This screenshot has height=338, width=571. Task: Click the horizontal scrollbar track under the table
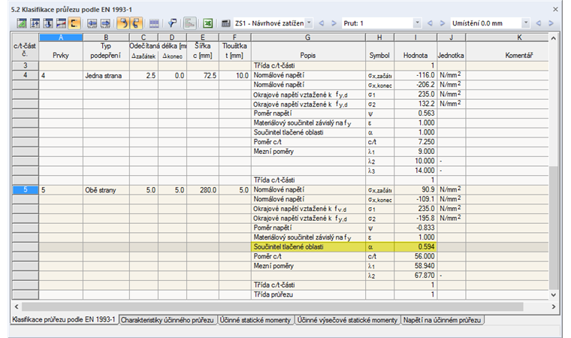click(273, 306)
